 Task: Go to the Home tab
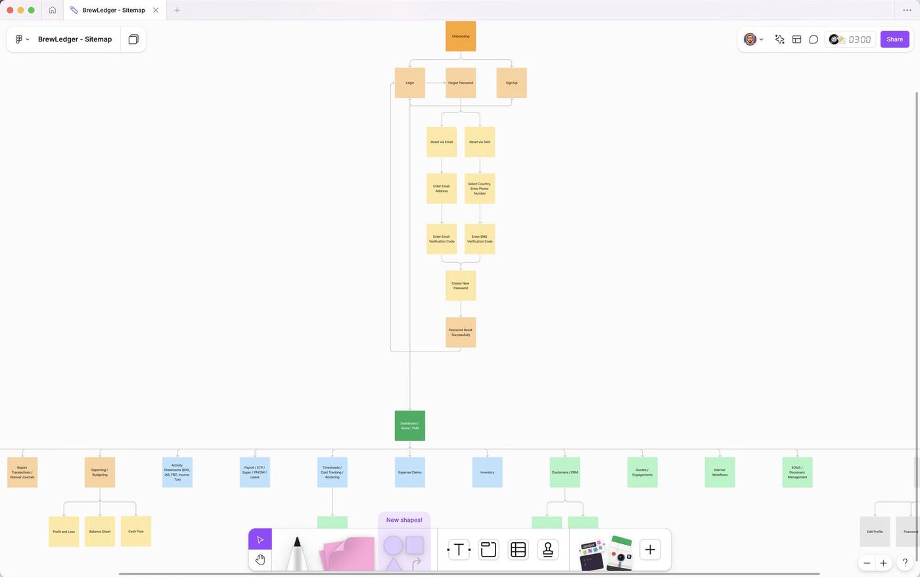[x=53, y=10]
